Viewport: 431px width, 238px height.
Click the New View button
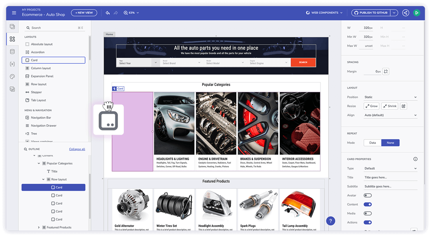(84, 13)
